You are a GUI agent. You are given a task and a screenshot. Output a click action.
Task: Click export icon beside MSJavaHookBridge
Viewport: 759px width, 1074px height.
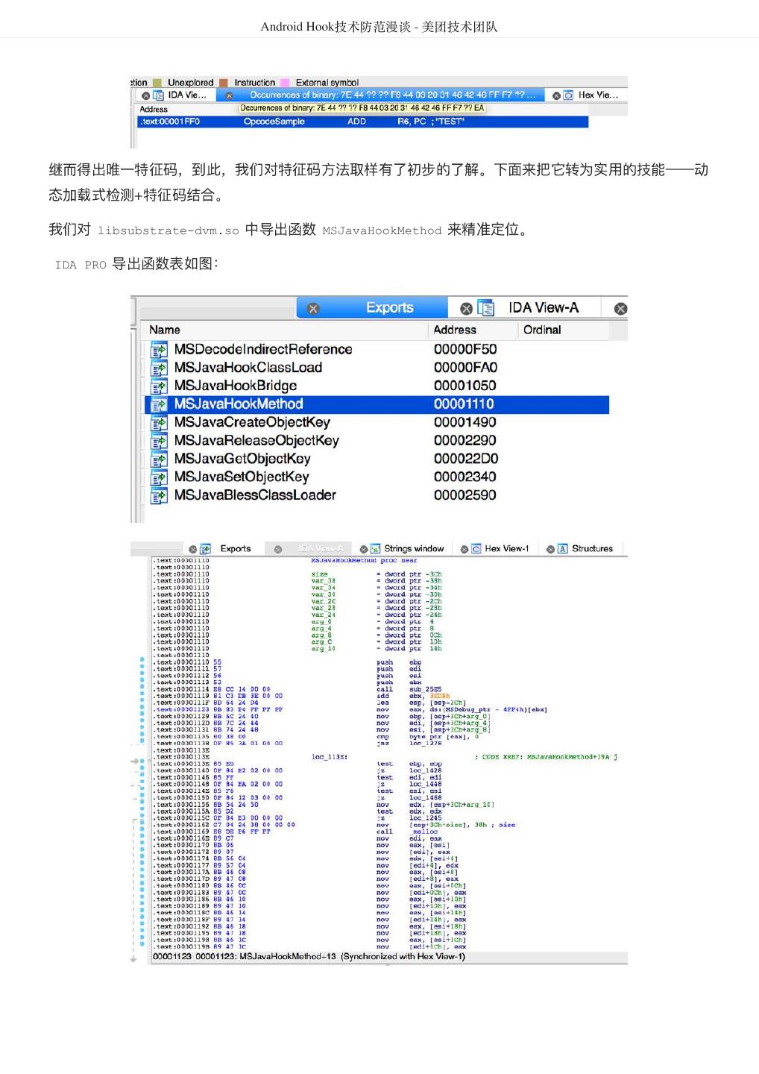coord(159,386)
